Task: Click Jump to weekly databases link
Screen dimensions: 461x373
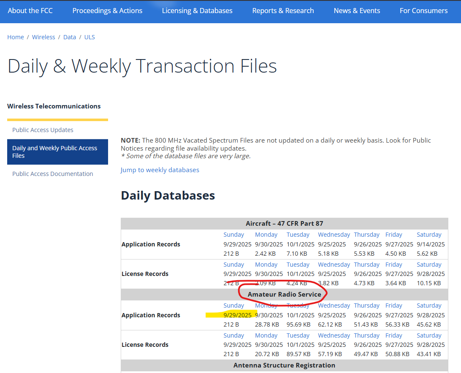Action: pyautogui.click(x=160, y=170)
